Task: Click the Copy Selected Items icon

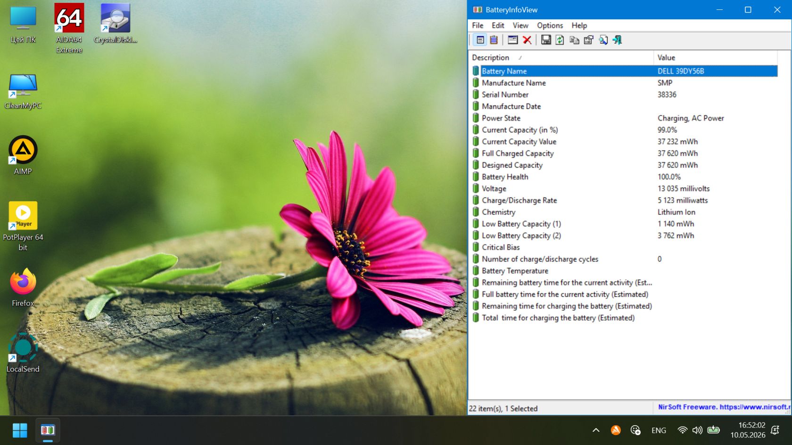Action: (574, 40)
